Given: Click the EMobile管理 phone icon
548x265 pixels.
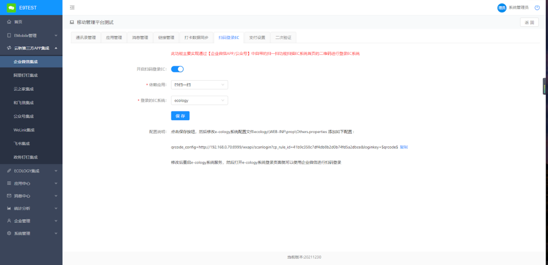Looking at the screenshot, I should [x=9, y=36].
